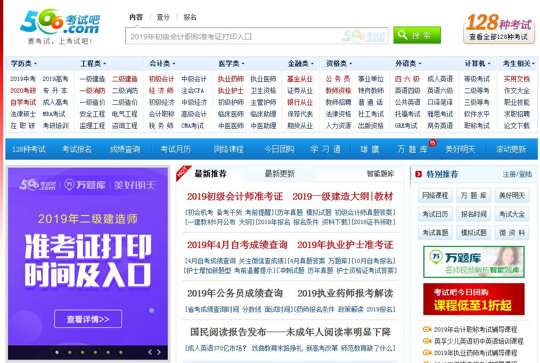Click the green 搜索 search button

click(417, 35)
